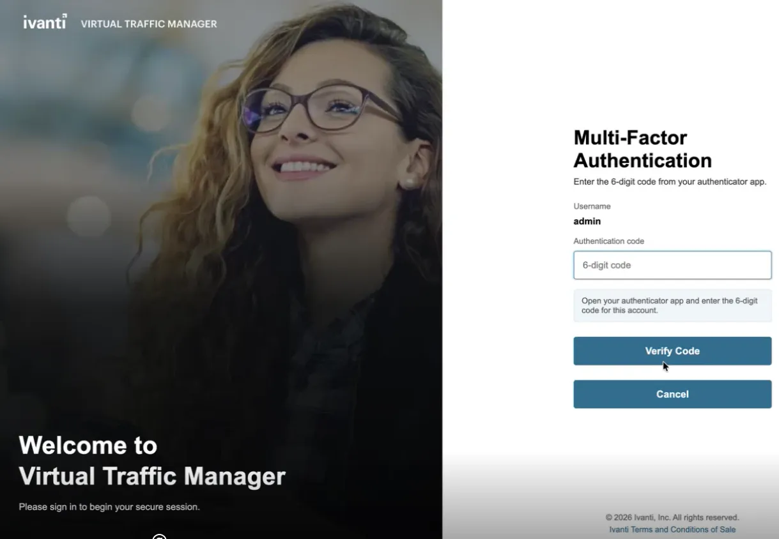Cancel the multi-factor authentication
This screenshot has width=779, height=539.
pos(672,394)
